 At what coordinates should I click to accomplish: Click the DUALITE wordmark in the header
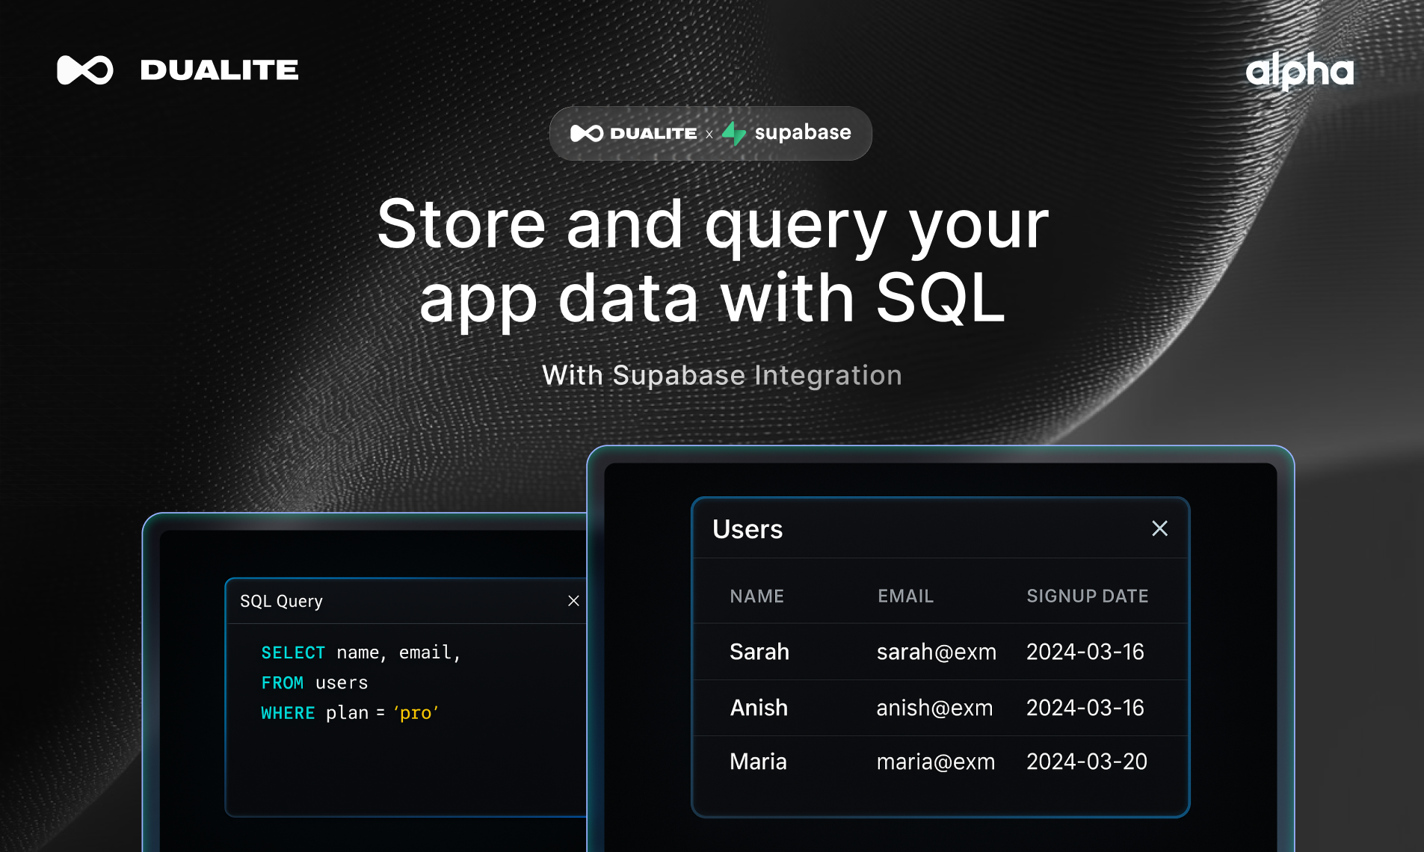coord(219,70)
